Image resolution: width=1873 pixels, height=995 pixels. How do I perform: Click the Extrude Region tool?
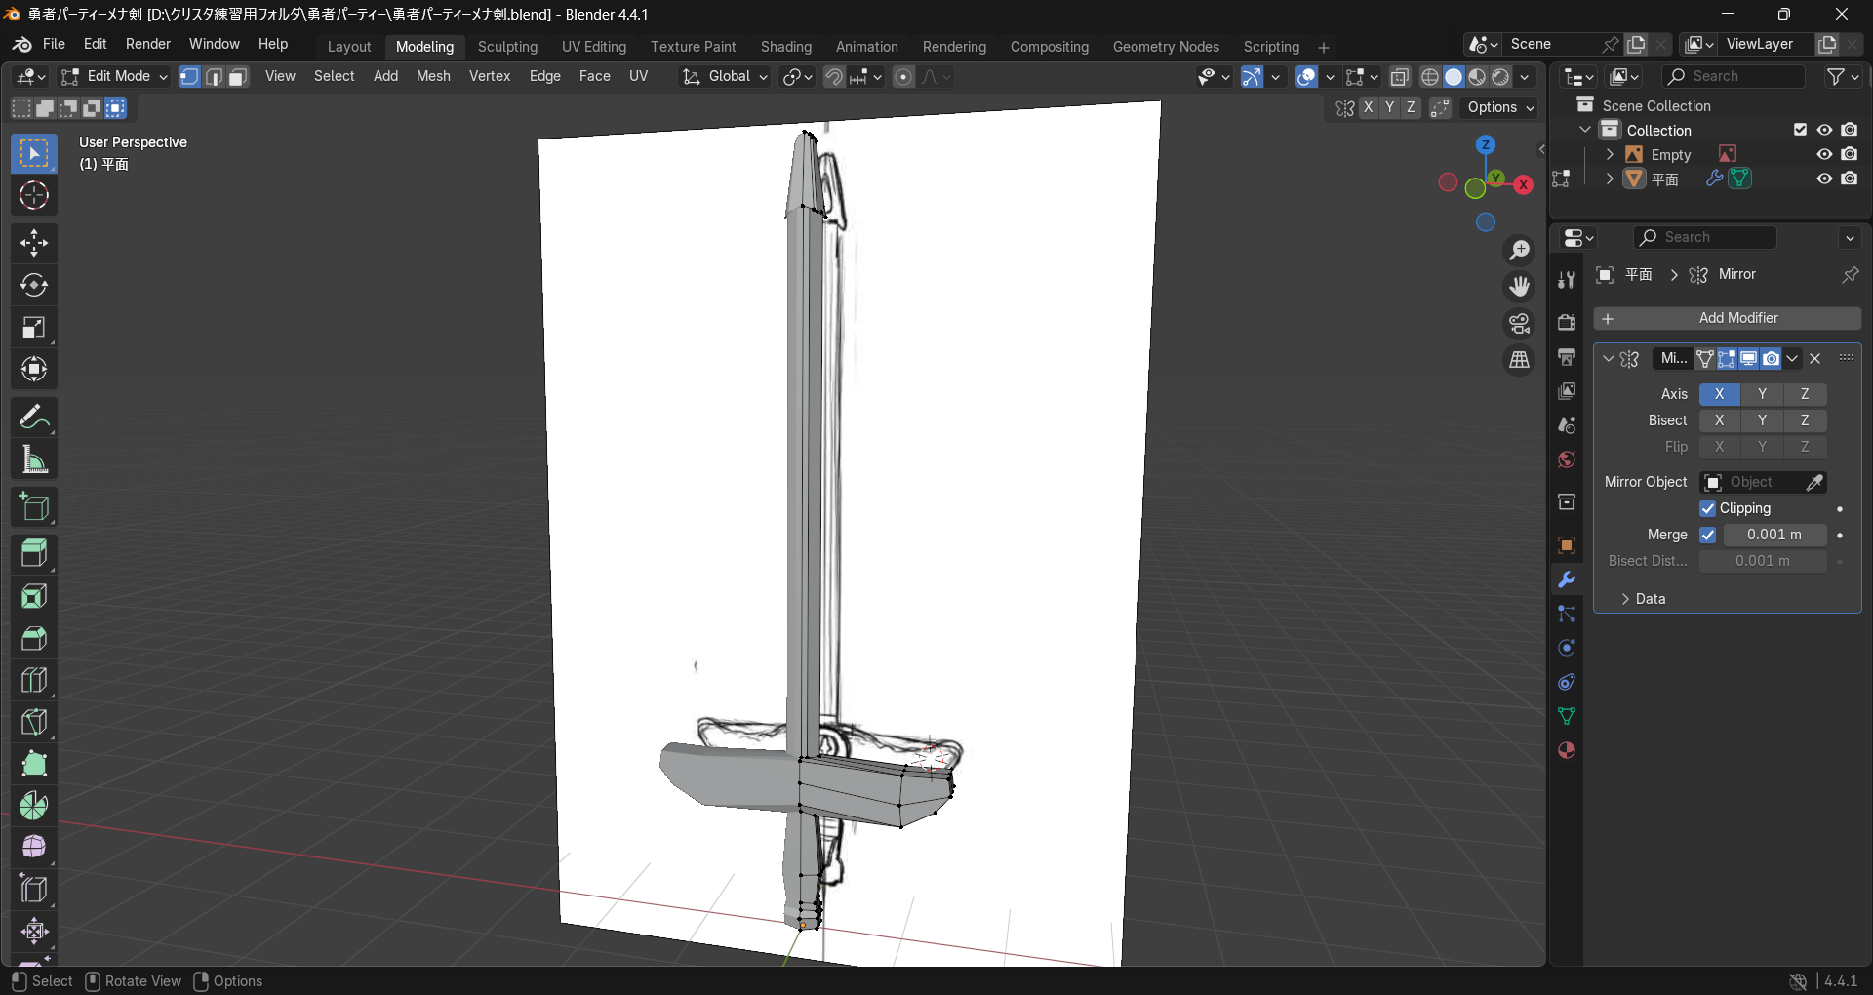[x=34, y=553]
